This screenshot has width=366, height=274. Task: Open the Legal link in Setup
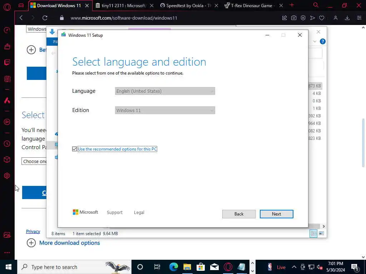(x=139, y=213)
